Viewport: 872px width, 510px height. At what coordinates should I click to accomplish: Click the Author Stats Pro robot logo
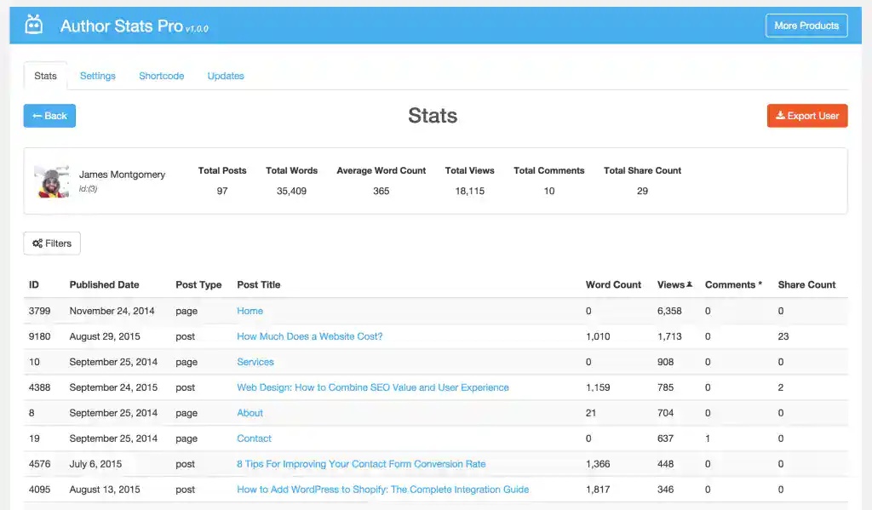click(34, 25)
